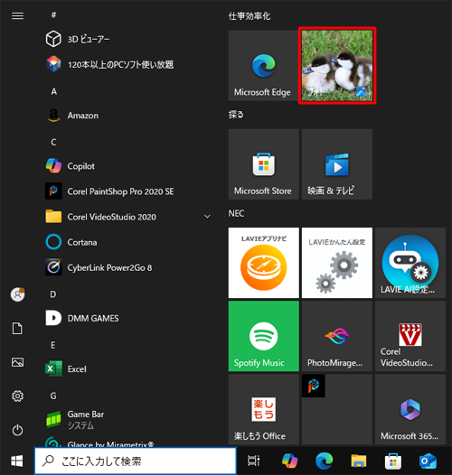Screen dimensions: 452x475
Task: Click the D letter header
Action: point(53,294)
